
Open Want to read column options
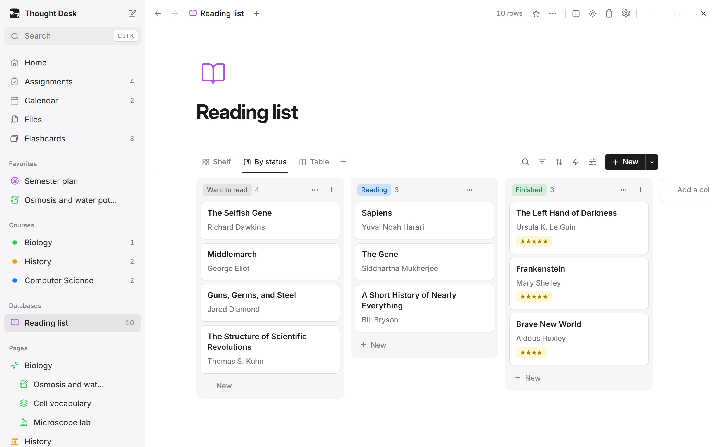pyautogui.click(x=315, y=190)
